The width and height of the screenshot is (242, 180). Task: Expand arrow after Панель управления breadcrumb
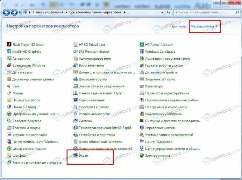pos(66,12)
